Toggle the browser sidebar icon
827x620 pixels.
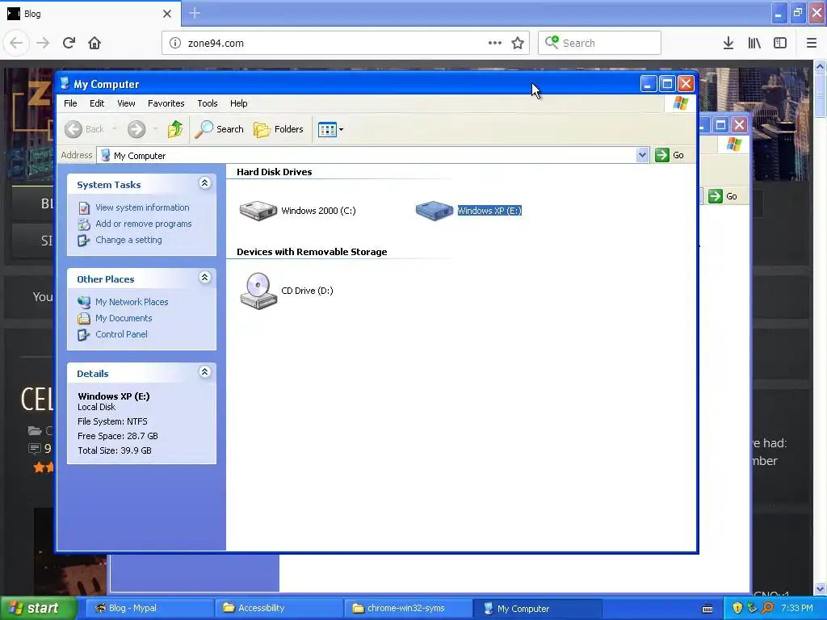[x=780, y=43]
